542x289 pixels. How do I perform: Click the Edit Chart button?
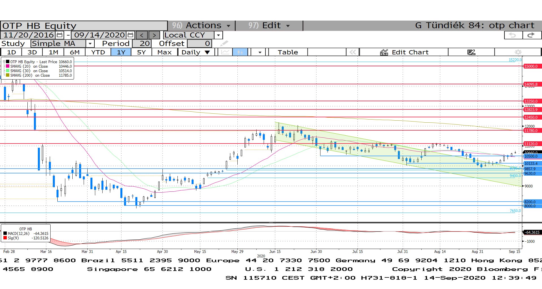[404, 52]
